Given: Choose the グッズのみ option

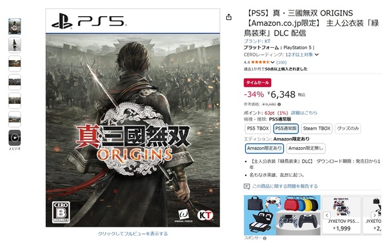Looking at the screenshot, I should [x=348, y=128].
